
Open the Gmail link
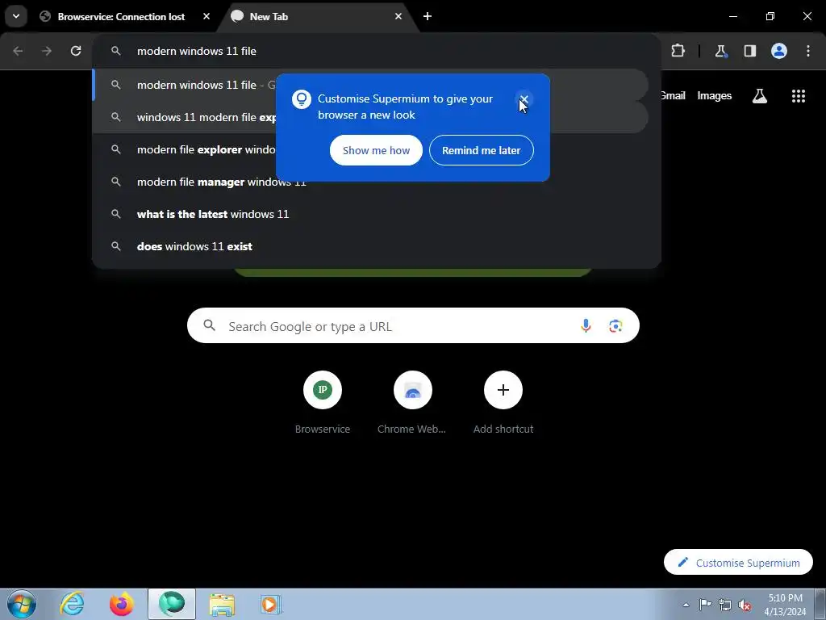coord(673,95)
